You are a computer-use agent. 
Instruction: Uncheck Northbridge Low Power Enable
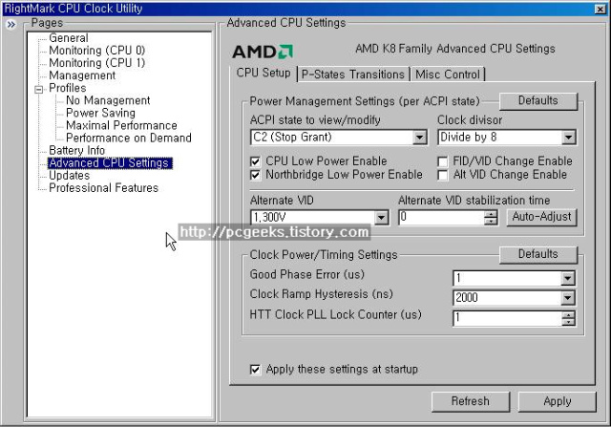(x=255, y=175)
